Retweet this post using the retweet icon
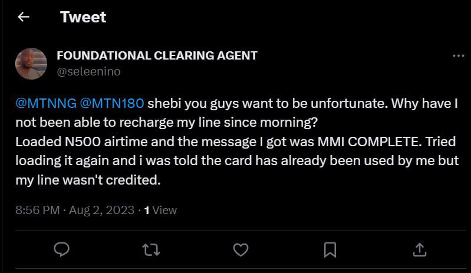The height and width of the screenshot is (273, 471). (x=151, y=249)
